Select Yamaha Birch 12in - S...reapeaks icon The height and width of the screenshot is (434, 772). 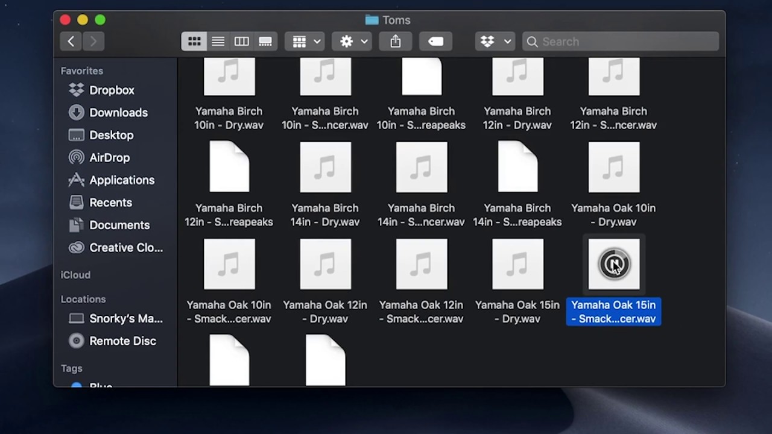pyautogui.click(x=229, y=167)
